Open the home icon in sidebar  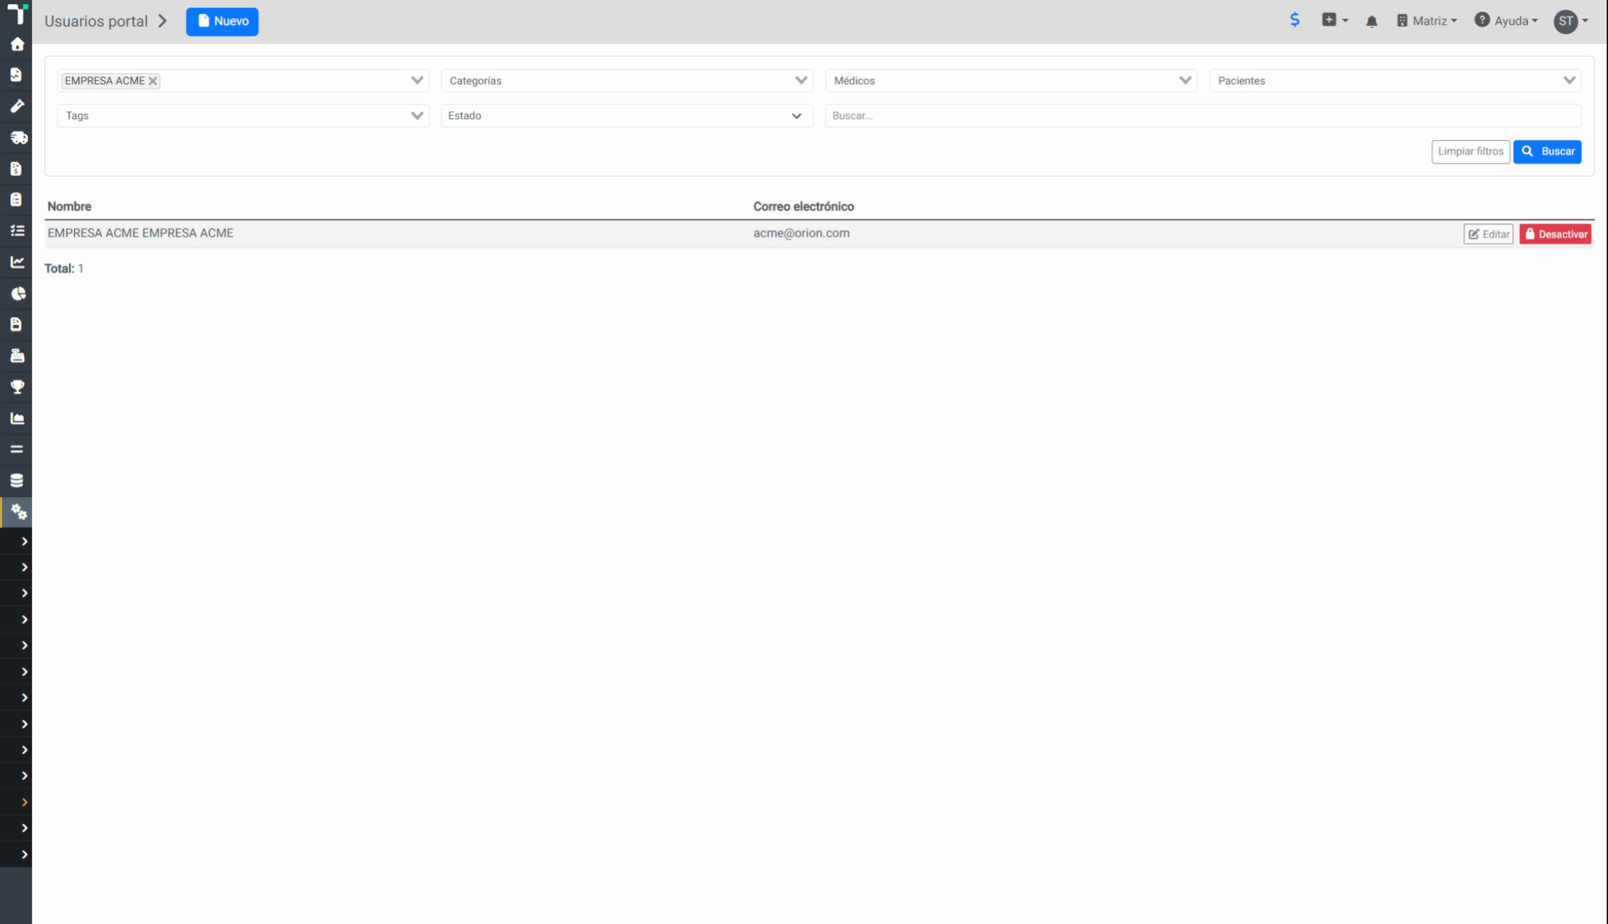17,44
